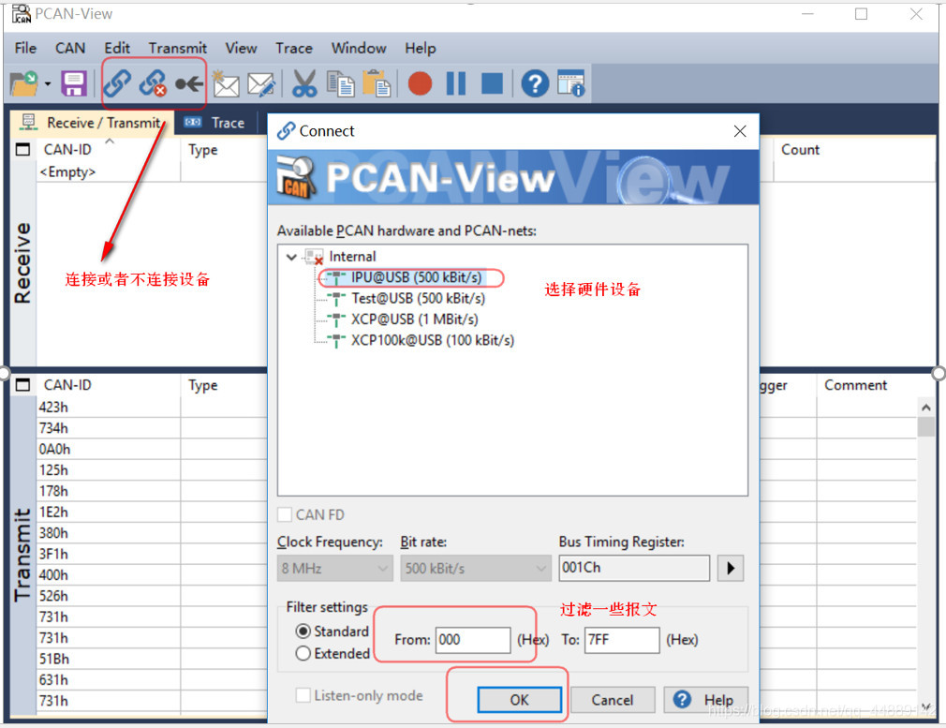Start trace with red record icon
The height and width of the screenshot is (728, 946).
click(420, 83)
